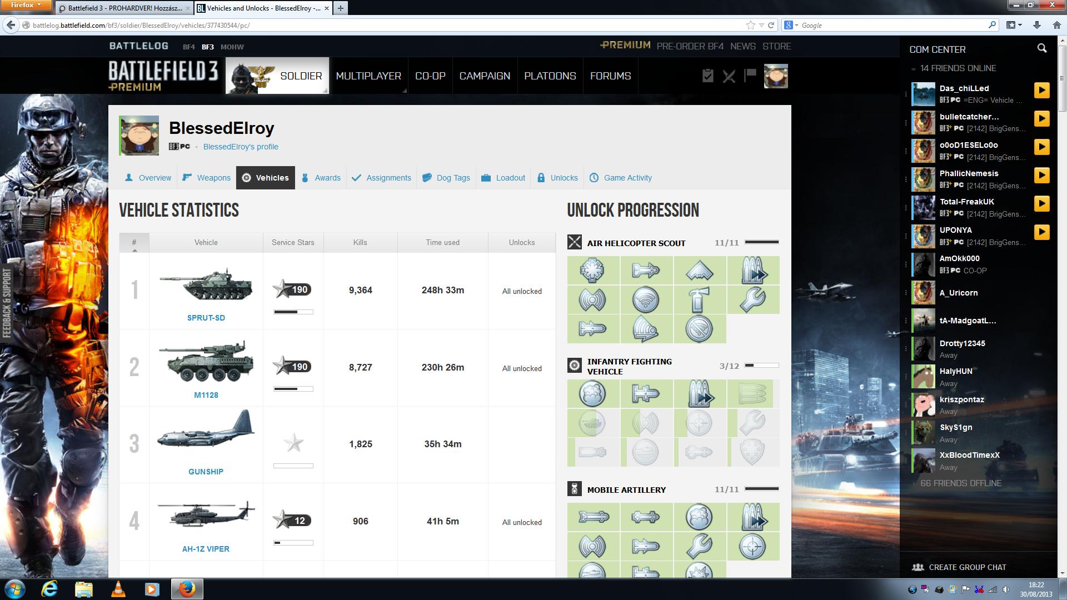This screenshot has height=600, width=1067.
Task: Click the wrench unlock in Air Helicopter Scout
Action: (753, 300)
